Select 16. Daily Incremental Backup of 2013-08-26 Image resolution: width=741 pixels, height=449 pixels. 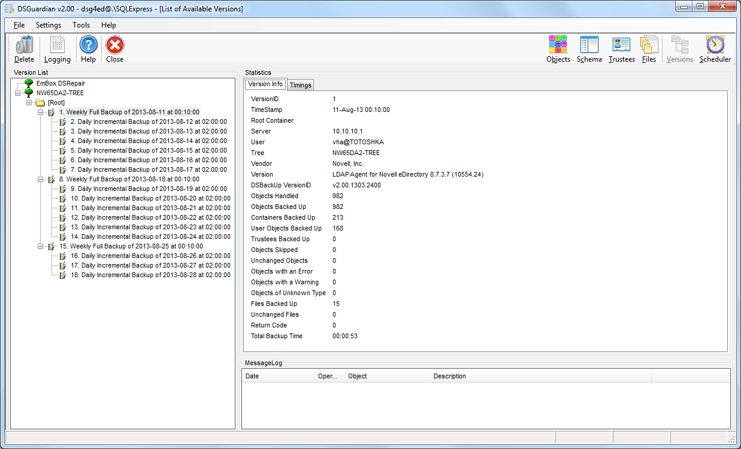[x=150, y=256]
